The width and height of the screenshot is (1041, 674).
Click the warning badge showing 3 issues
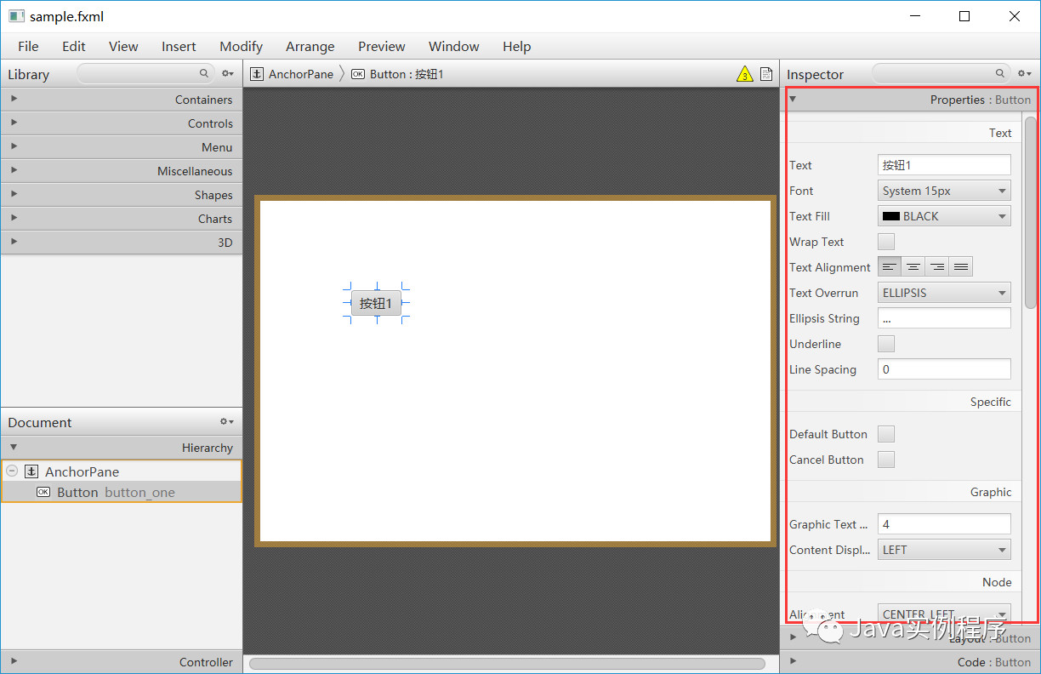click(745, 74)
